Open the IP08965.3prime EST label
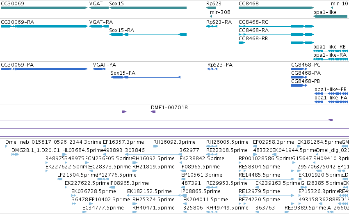The width and height of the screenshot is (349, 214). coord(129,183)
